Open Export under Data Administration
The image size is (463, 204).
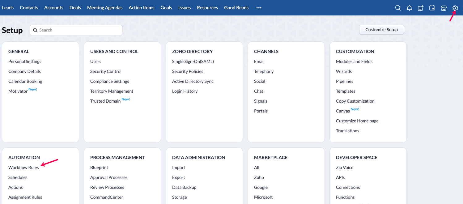click(x=179, y=177)
